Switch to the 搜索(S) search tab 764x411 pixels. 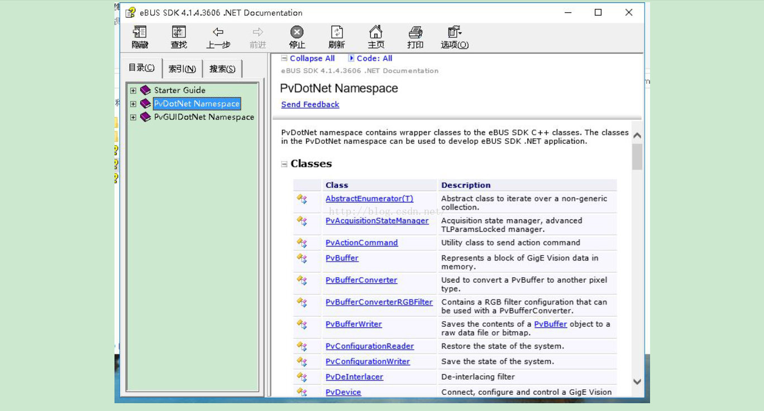click(x=222, y=69)
